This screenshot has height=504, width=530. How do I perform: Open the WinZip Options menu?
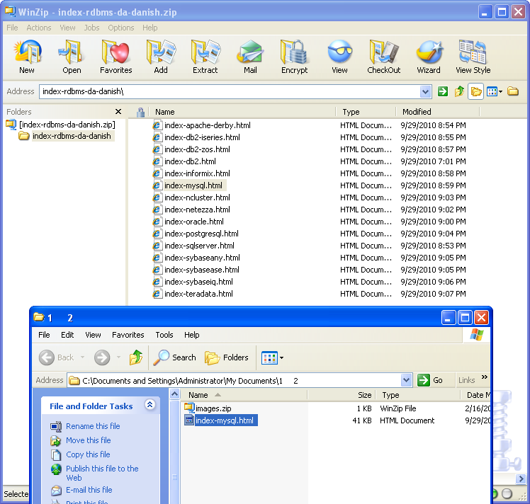(x=121, y=28)
